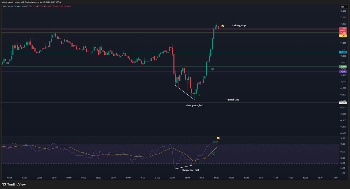Click the RSI 50.00 scale label
The height and width of the screenshot is (189, 350).
(343, 152)
